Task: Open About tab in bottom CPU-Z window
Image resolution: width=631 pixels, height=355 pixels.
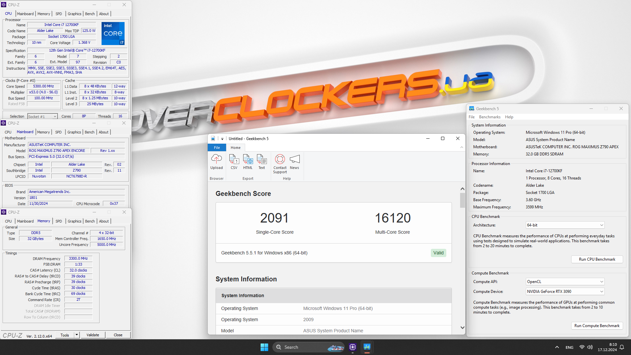Action: tap(104, 221)
